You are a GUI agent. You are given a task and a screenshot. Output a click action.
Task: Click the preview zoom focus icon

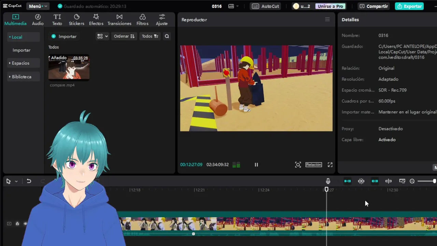click(x=298, y=165)
